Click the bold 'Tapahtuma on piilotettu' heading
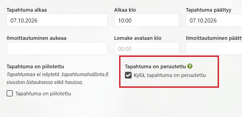242x117 pixels. point(35,66)
